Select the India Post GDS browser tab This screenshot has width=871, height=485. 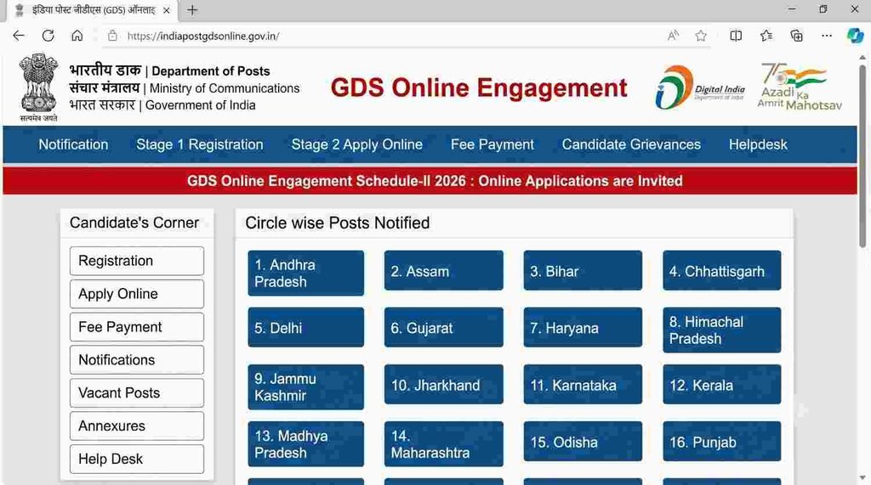point(93,10)
